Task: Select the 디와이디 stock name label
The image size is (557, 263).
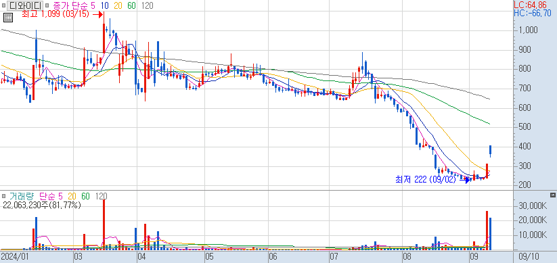Action: [25, 5]
